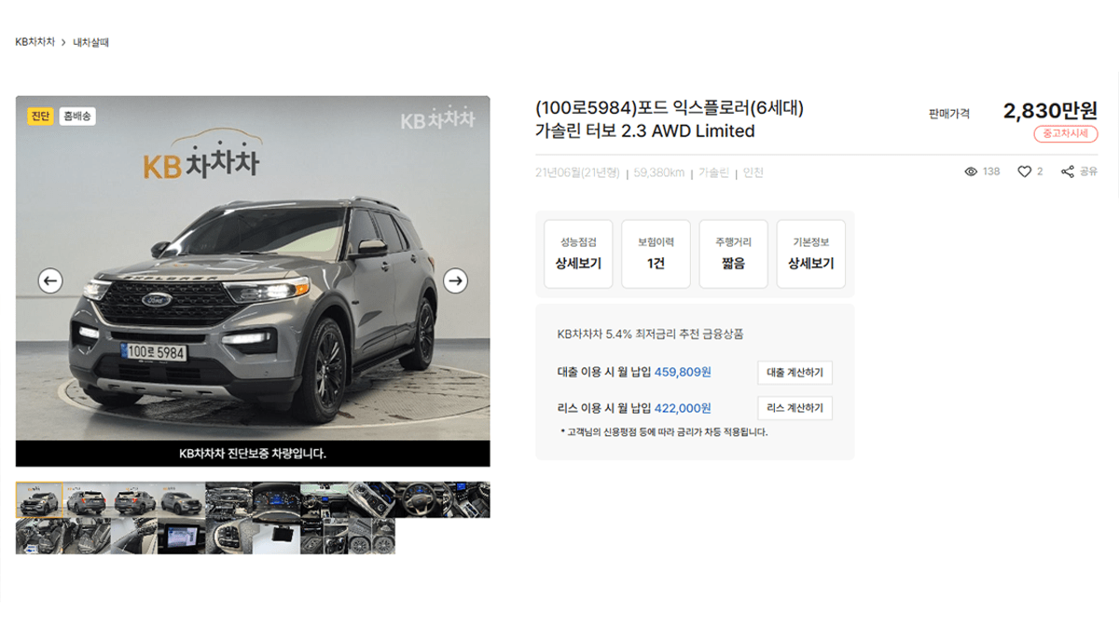Click the main Ford Explorer photo
This screenshot has width=1119, height=629.
(253, 280)
